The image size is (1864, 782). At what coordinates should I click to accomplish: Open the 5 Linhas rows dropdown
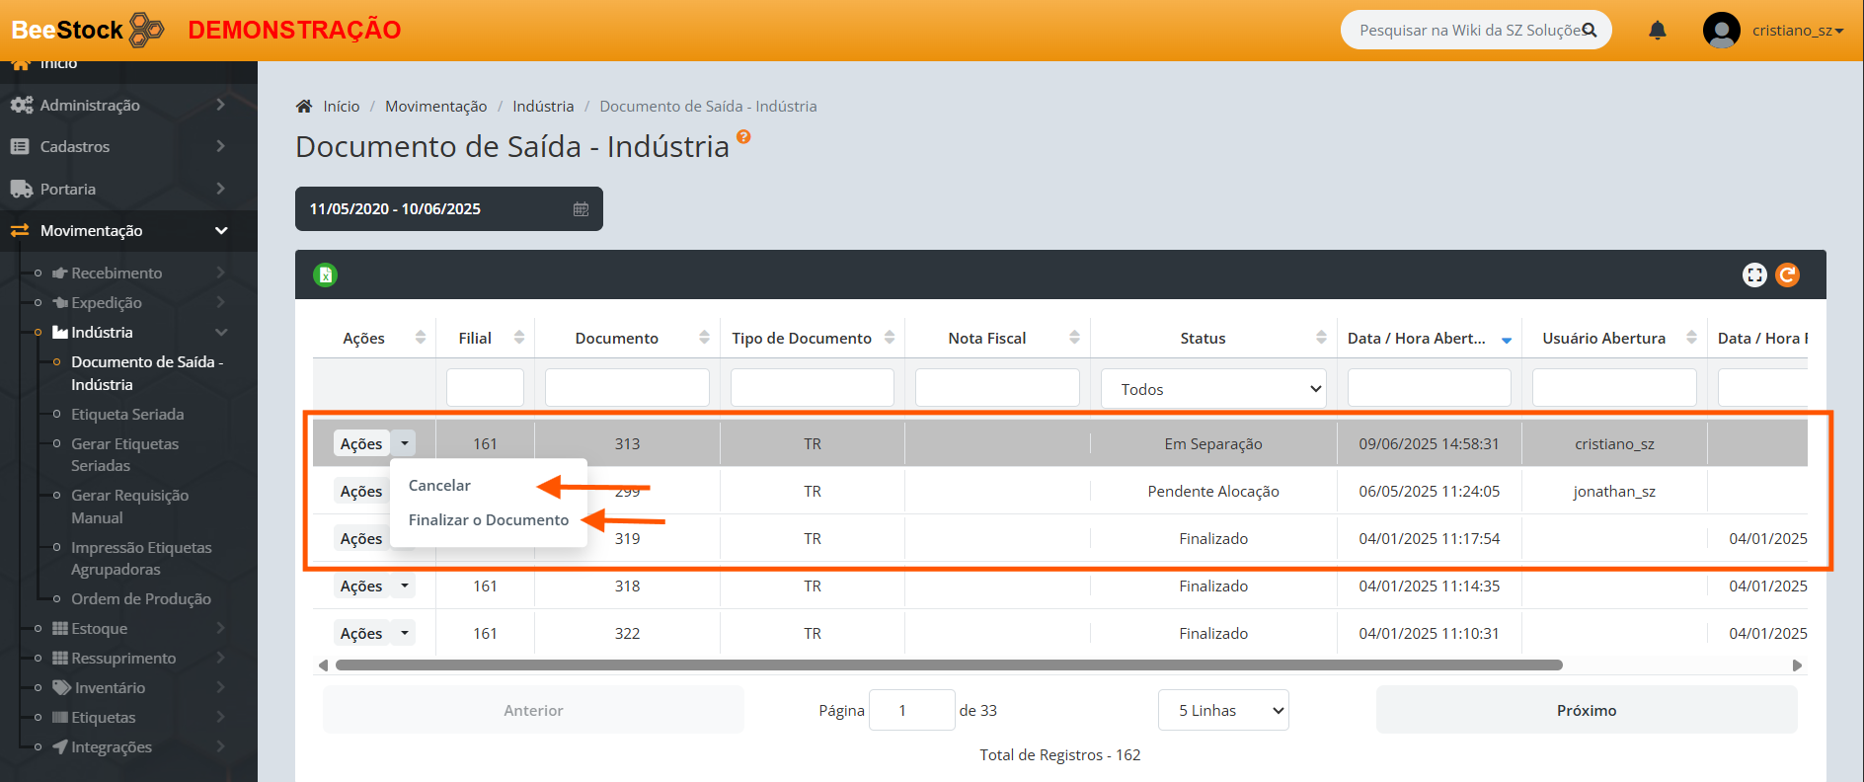click(x=1222, y=711)
